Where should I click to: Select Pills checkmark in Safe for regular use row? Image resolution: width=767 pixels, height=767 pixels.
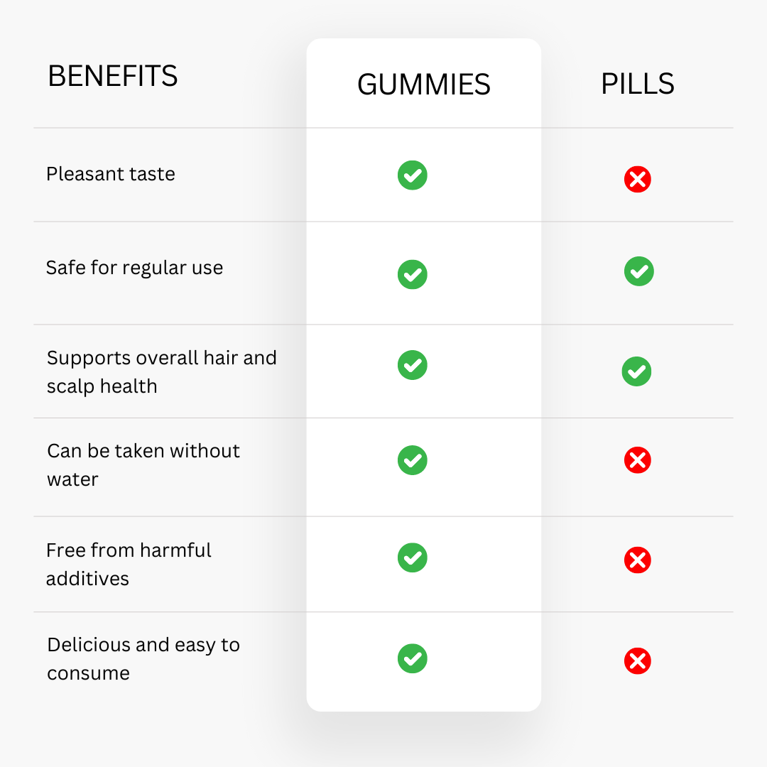coord(639,271)
